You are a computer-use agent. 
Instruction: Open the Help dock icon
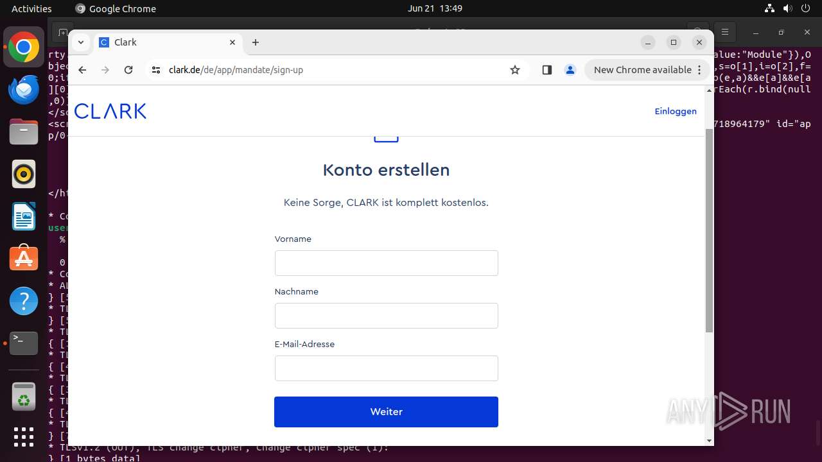pyautogui.click(x=24, y=301)
